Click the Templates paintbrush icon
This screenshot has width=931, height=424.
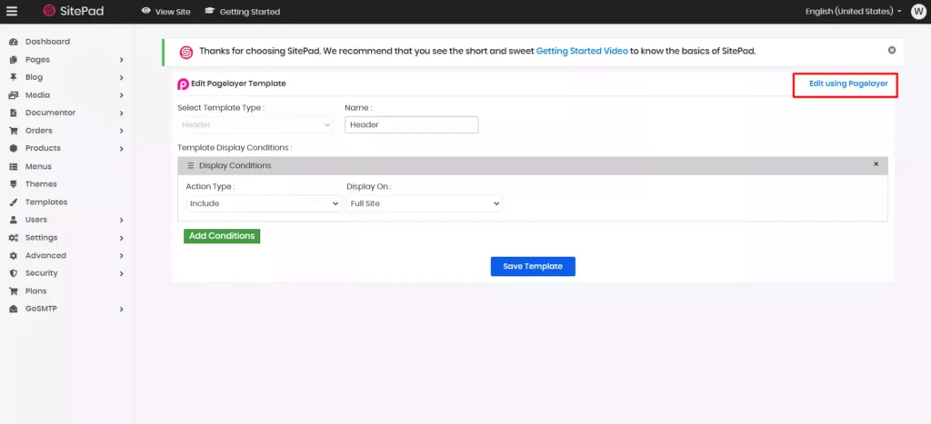[x=13, y=202]
